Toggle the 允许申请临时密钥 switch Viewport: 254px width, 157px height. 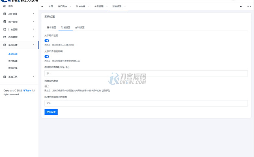coord(47,57)
